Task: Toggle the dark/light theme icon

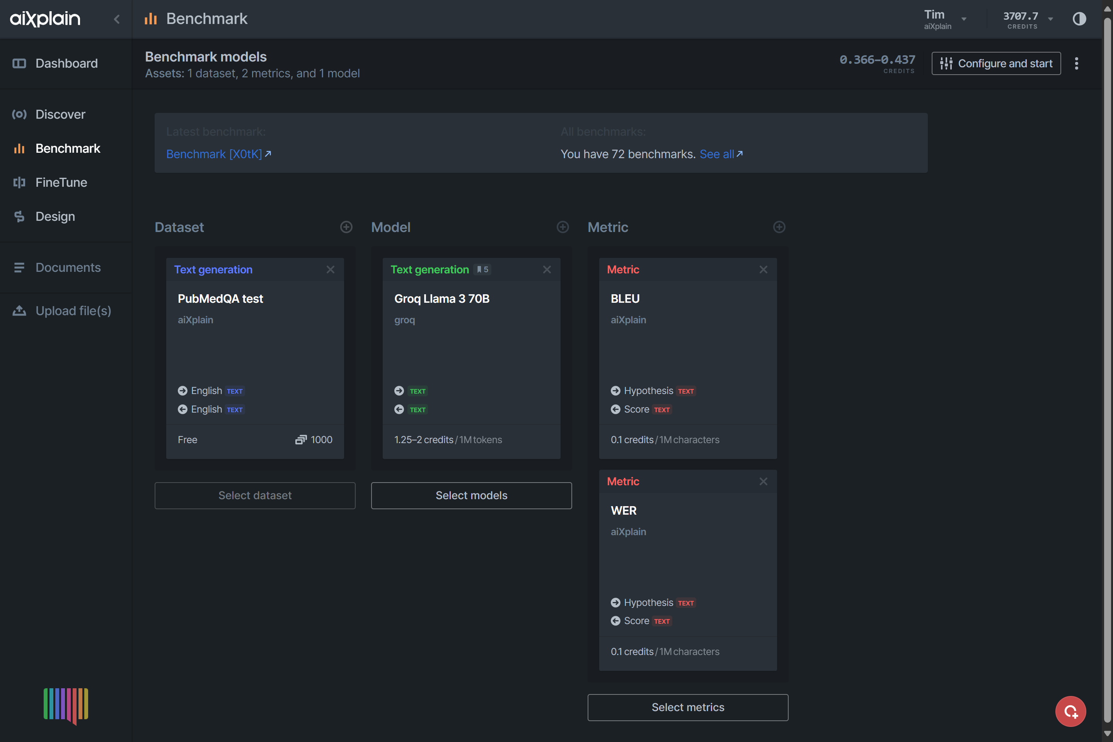Action: 1079,19
